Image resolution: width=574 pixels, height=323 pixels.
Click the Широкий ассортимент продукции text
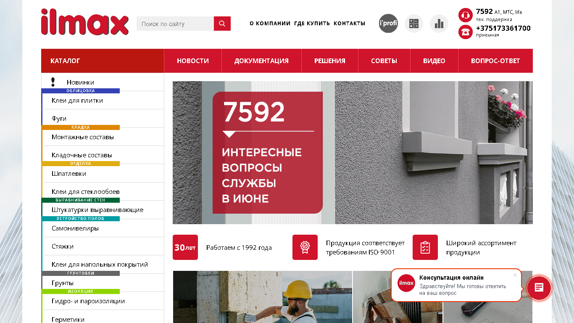point(481,248)
